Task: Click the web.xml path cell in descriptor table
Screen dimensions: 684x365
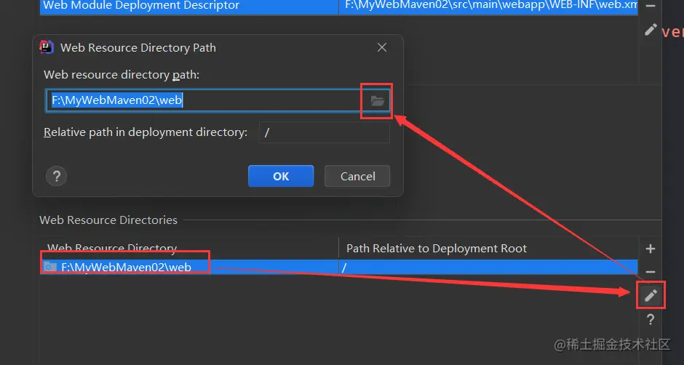Action: tap(488, 6)
